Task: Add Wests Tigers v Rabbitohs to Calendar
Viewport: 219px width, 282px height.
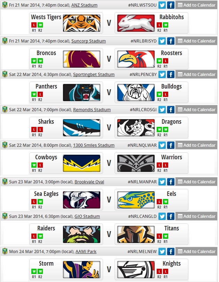Action: pyautogui.click(x=197, y=5)
